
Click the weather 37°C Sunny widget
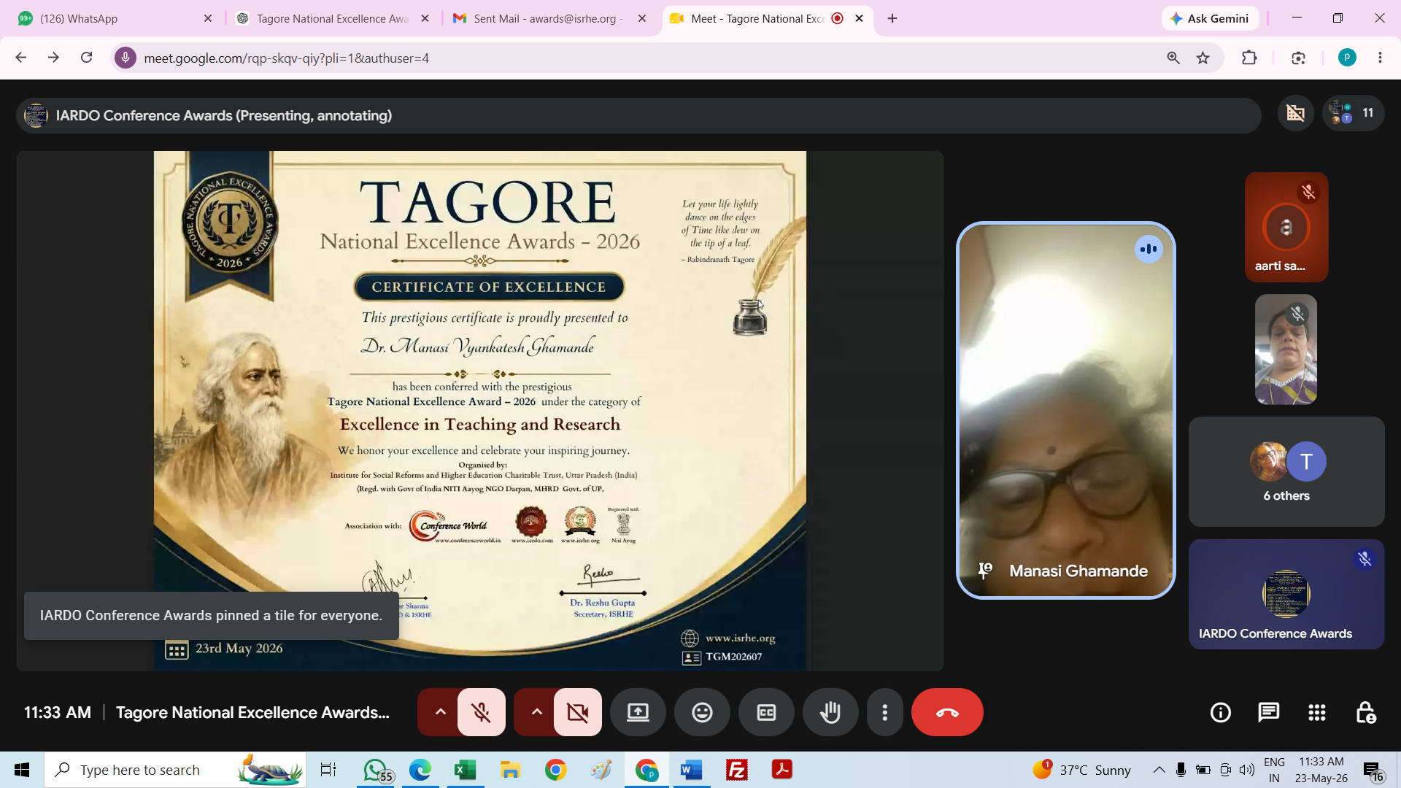[x=1082, y=770]
